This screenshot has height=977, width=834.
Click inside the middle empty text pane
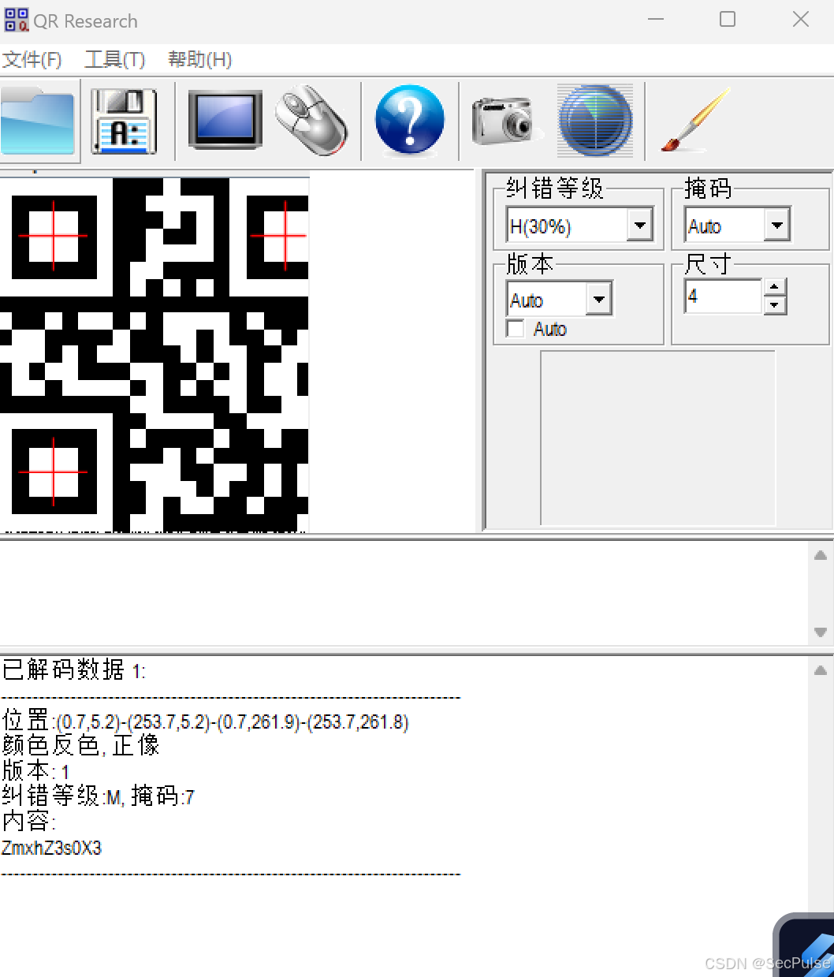[404, 593]
